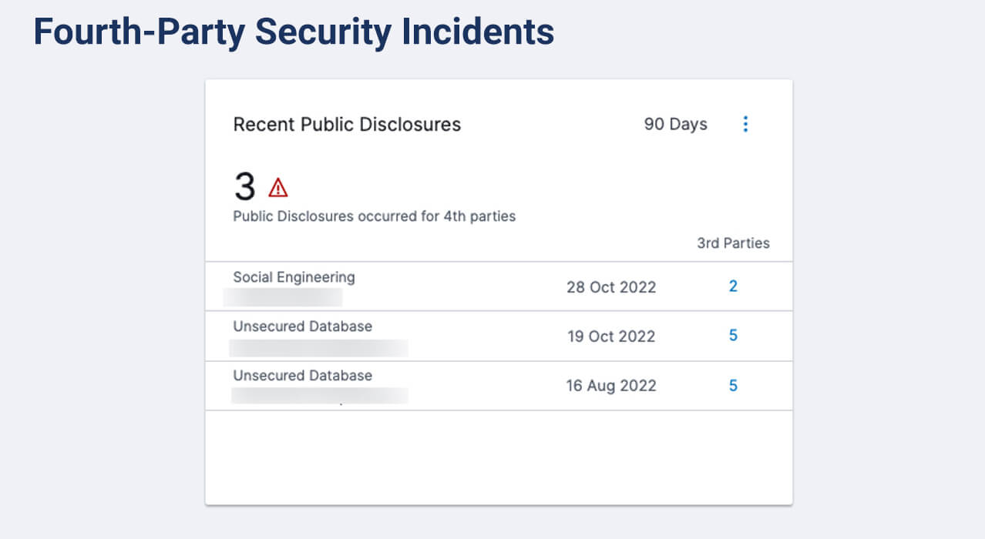The height and width of the screenshot is (539, 985).
Task: Open the Unsecured Database entry from 19 Oct
Action: 302,326
